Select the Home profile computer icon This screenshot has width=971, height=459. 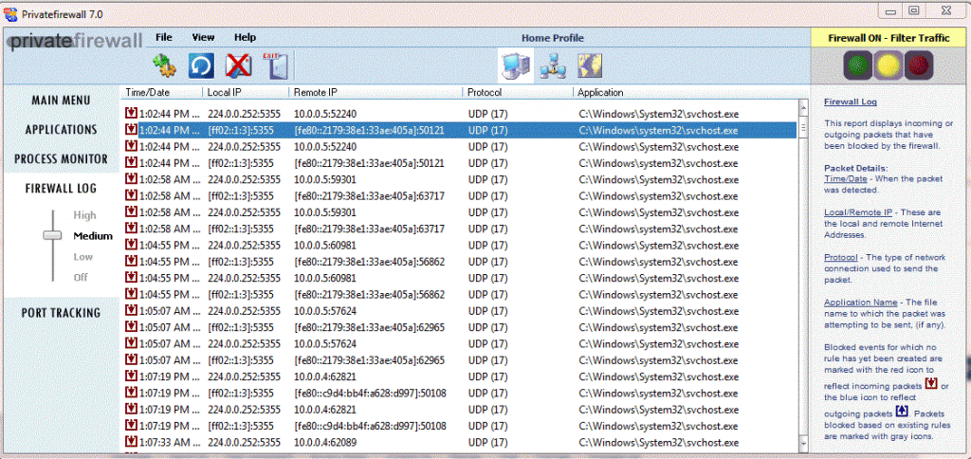pyautogui.click(x=515, y=65)
